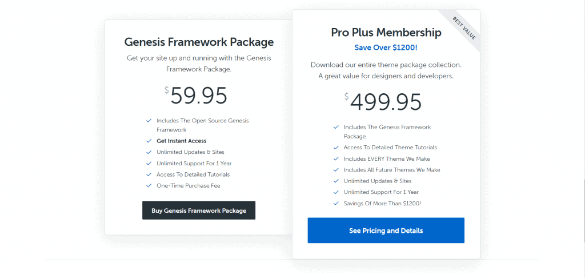Click the $59.95 price
This screenshot has width=585, height=278.
tap(196, 96)
